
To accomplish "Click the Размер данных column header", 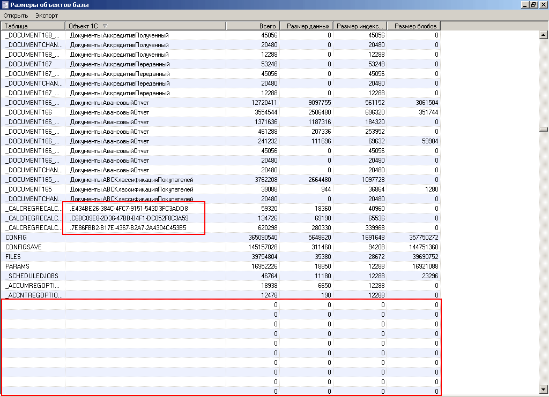I will [x=306, y=26].
